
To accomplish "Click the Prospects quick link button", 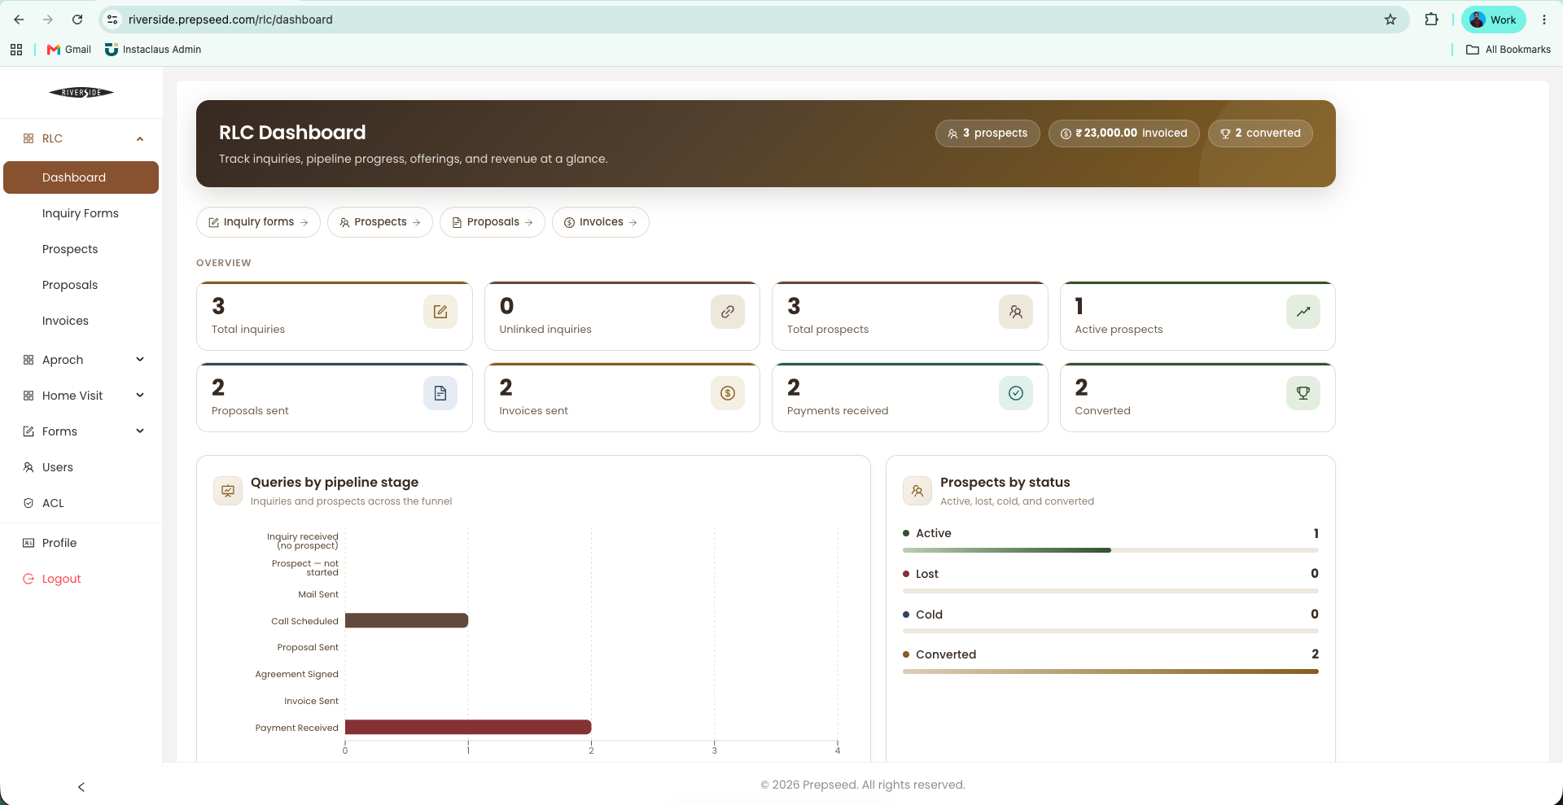I will point(380,222).
